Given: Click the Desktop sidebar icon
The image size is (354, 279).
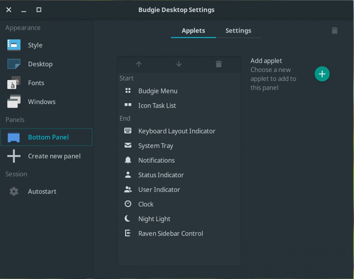Looking at the screenshot, I should (x=14, y=64).
